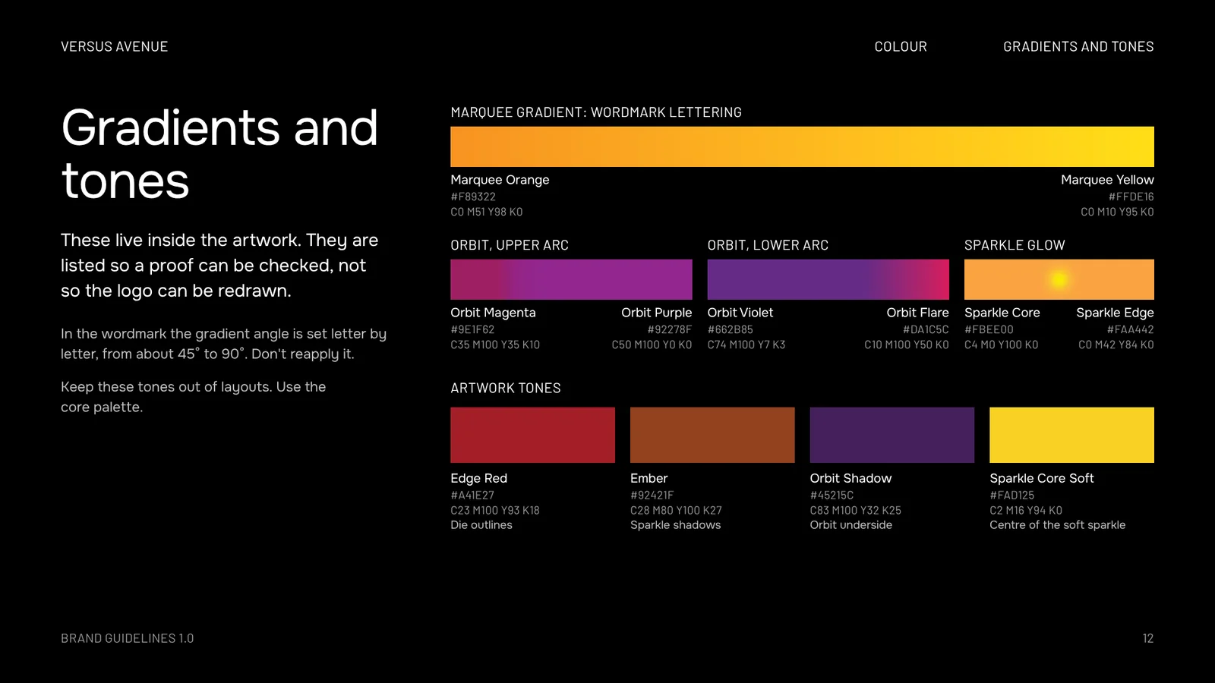Pick the Orbit Shadow tone swatch
Image resolution: width=1215 pixels, height=683 pixels.
tap(892, 435)
